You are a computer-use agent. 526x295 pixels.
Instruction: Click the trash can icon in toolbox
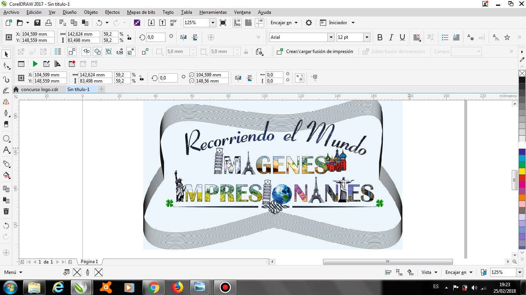pyautogui.click(x=6, y=211)
